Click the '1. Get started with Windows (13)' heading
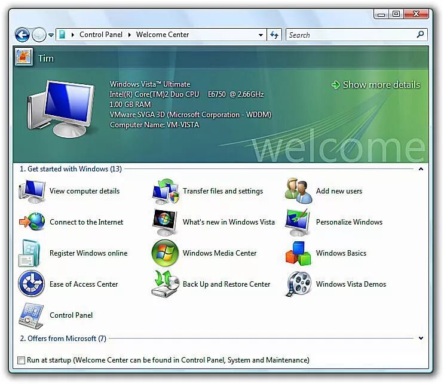 coord(71,169)
